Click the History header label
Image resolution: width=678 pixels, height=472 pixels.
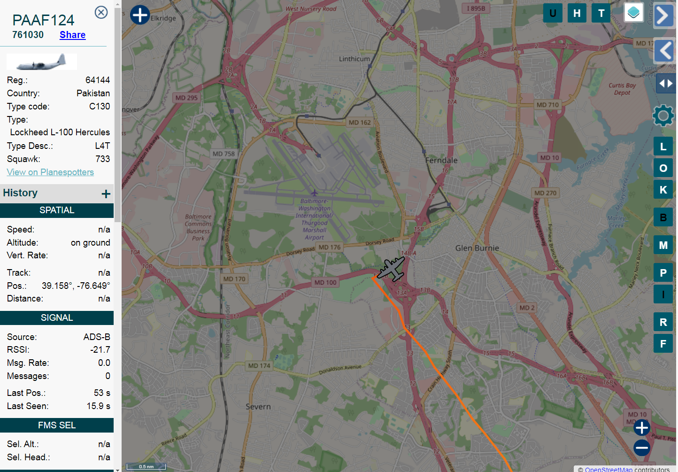(x=20, y=193)
